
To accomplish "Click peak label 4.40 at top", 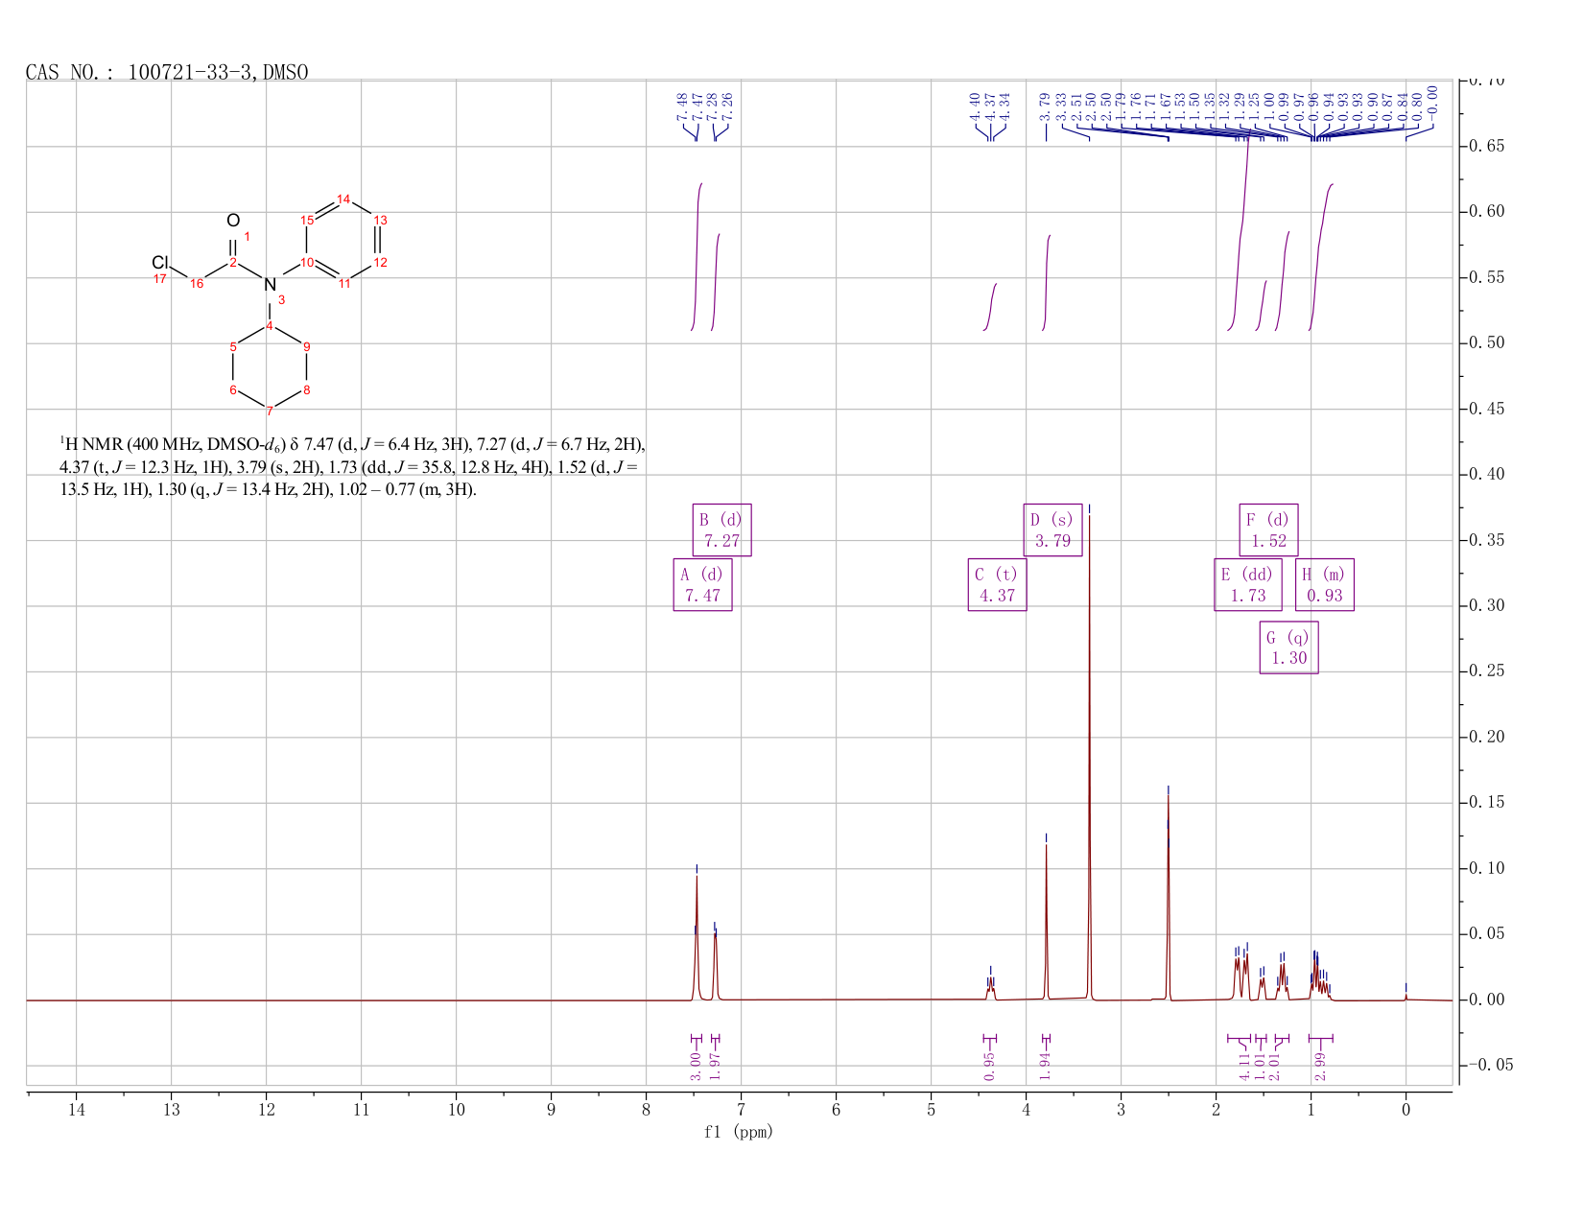I will tap(975, 106).
